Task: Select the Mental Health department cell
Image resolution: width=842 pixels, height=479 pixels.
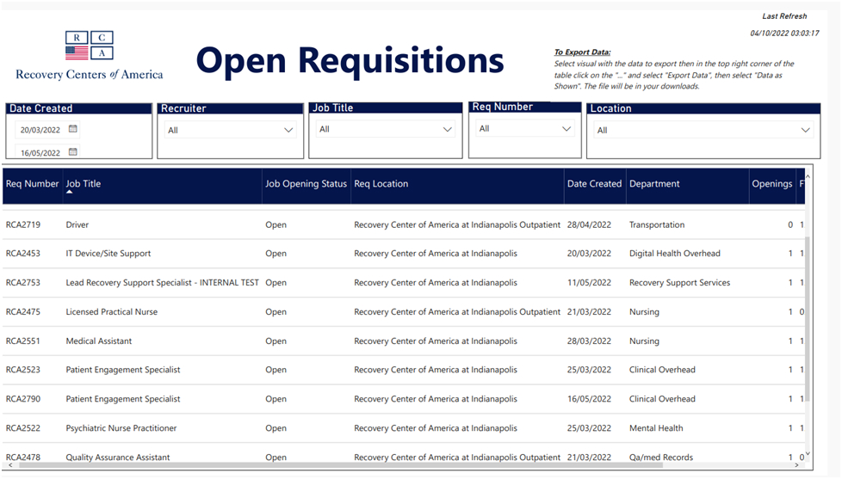Action: [656, 428]
